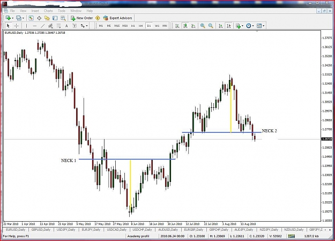
Task: Switch to Bar Chart display icon
Action: point(177,26)
